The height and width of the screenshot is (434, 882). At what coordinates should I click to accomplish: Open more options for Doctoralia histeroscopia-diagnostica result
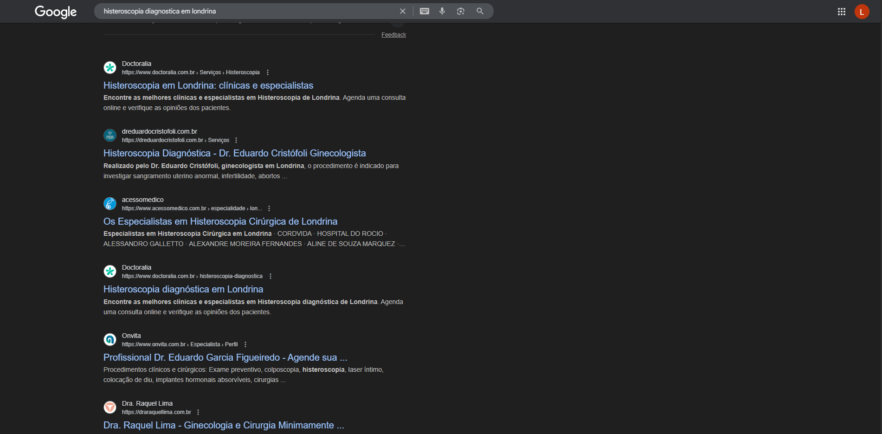[270, 276]
